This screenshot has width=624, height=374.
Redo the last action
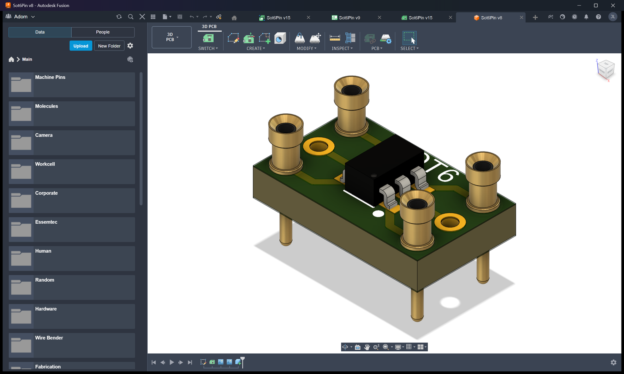(x=205, y=17)
